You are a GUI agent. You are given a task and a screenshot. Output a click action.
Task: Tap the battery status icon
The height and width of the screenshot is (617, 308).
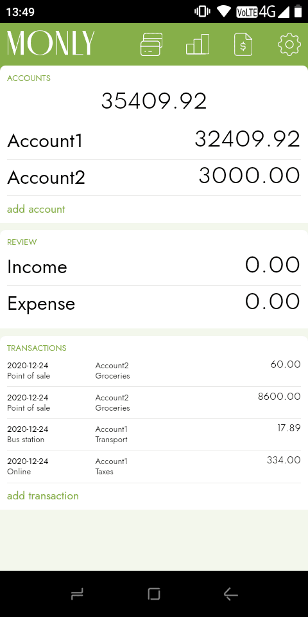298,12
